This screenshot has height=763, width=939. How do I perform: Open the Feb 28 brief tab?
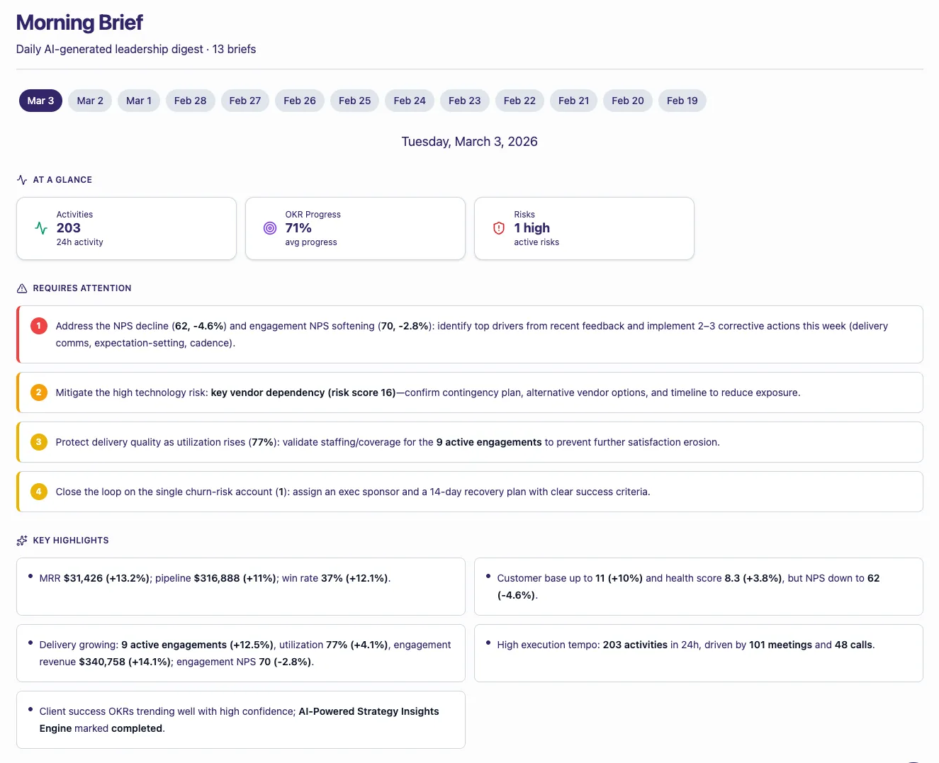click(x=190, y=101)
